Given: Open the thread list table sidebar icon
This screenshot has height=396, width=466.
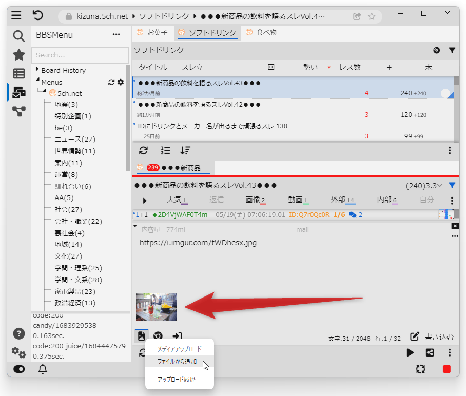Looking at the screenshot, I should [18, 73].
